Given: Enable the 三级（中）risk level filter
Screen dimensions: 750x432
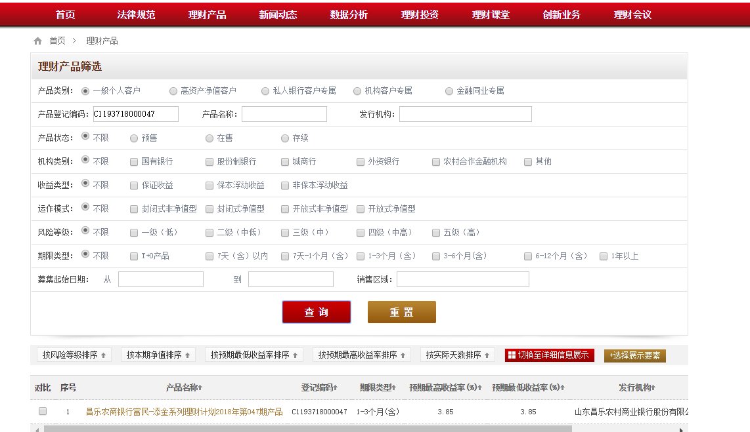Looking at the screenshot, I should [284, 232].
